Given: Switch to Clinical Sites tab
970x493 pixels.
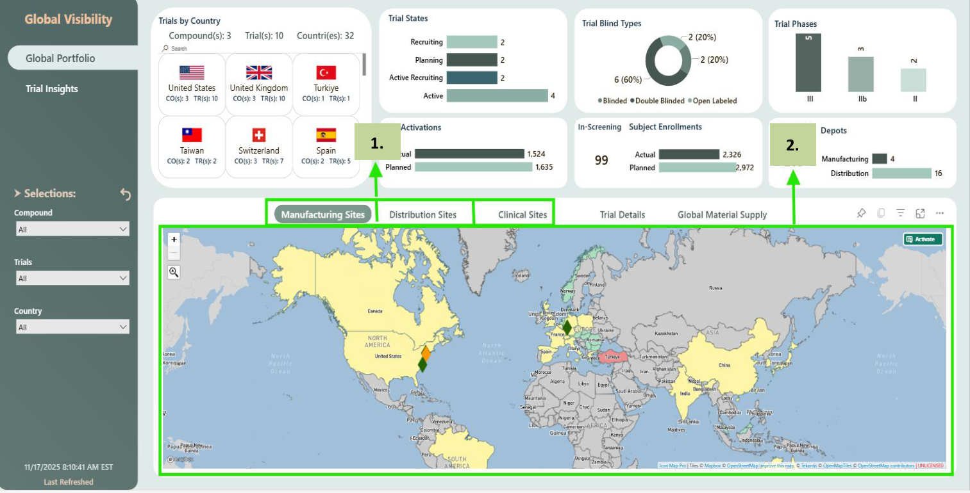Looking at the screenshot, I should (523, 214).
